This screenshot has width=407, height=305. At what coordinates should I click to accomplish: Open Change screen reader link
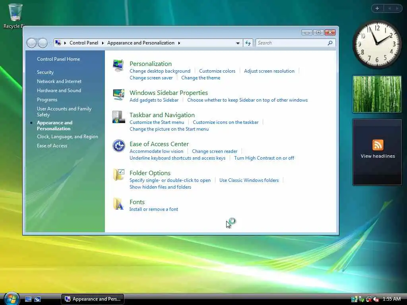tap(215, 151)
